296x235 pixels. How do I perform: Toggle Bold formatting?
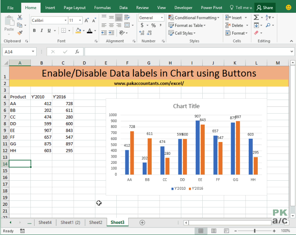click(34, 30)
